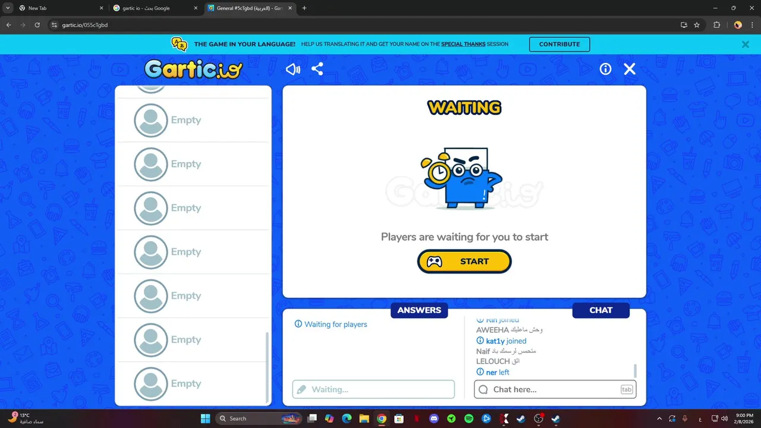761x428 pixels.
Task: Close the General #5cTgbd browser tab
Action: coord(290,8)
